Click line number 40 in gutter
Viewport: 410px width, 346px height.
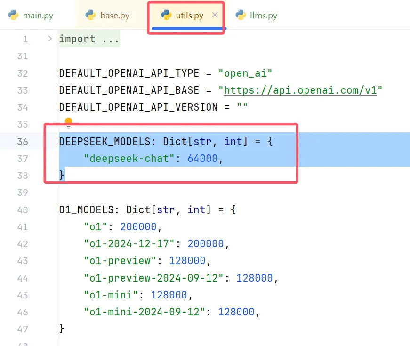coord(23,210)
